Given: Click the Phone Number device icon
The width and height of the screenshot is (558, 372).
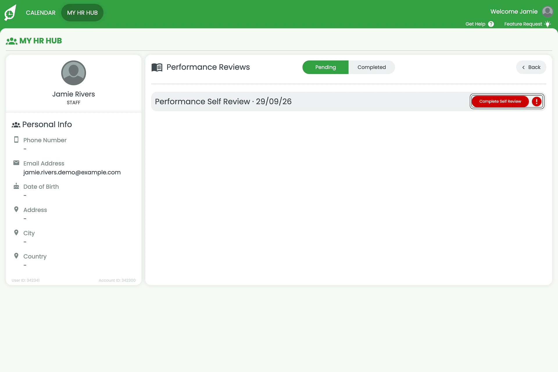Looking at the screenshot, I should point(16,140).
